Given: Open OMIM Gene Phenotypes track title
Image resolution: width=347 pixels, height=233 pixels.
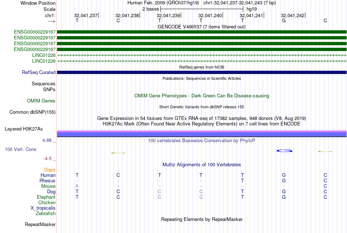Looking at the screenshot, I should pyautogui.click(x=202, y=96).
